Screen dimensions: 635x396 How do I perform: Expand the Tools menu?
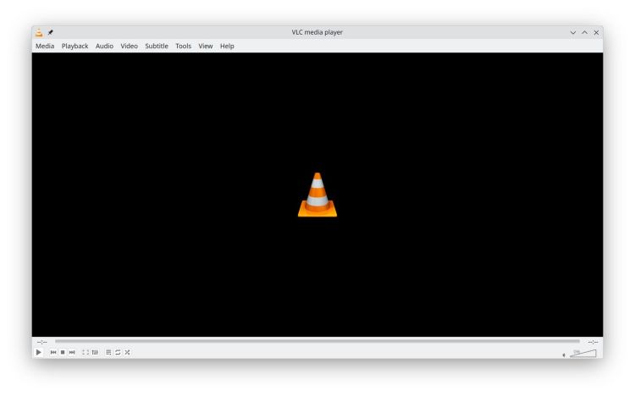pos(183,46)
